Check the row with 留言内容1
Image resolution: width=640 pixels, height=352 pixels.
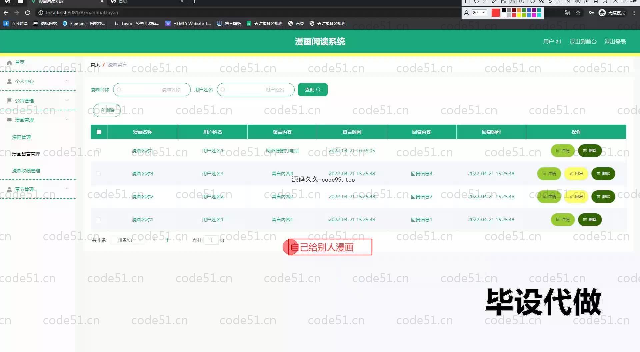98,220
